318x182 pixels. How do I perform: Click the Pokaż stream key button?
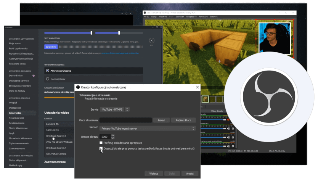coord(161,120)
